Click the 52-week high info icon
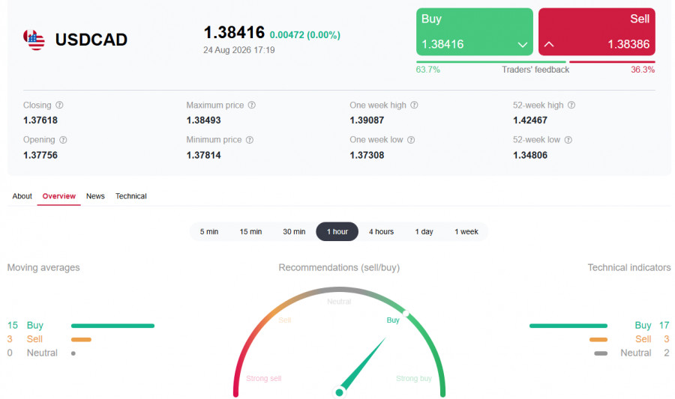Image resolution: width=675 pixels, height=399 pixels. [571, 105]
